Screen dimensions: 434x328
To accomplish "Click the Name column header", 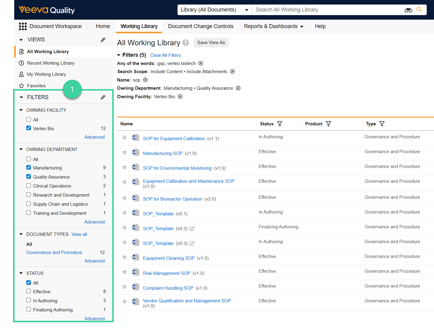I will (x=126, y=124).
